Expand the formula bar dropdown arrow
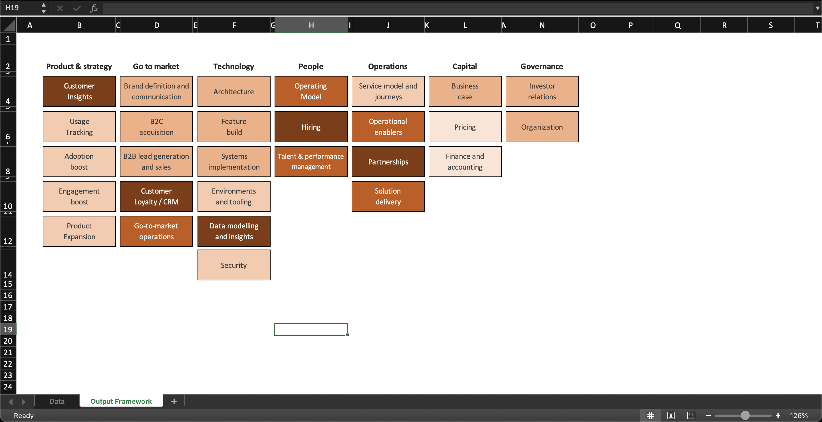822x422 pixels. pos(817,8)
